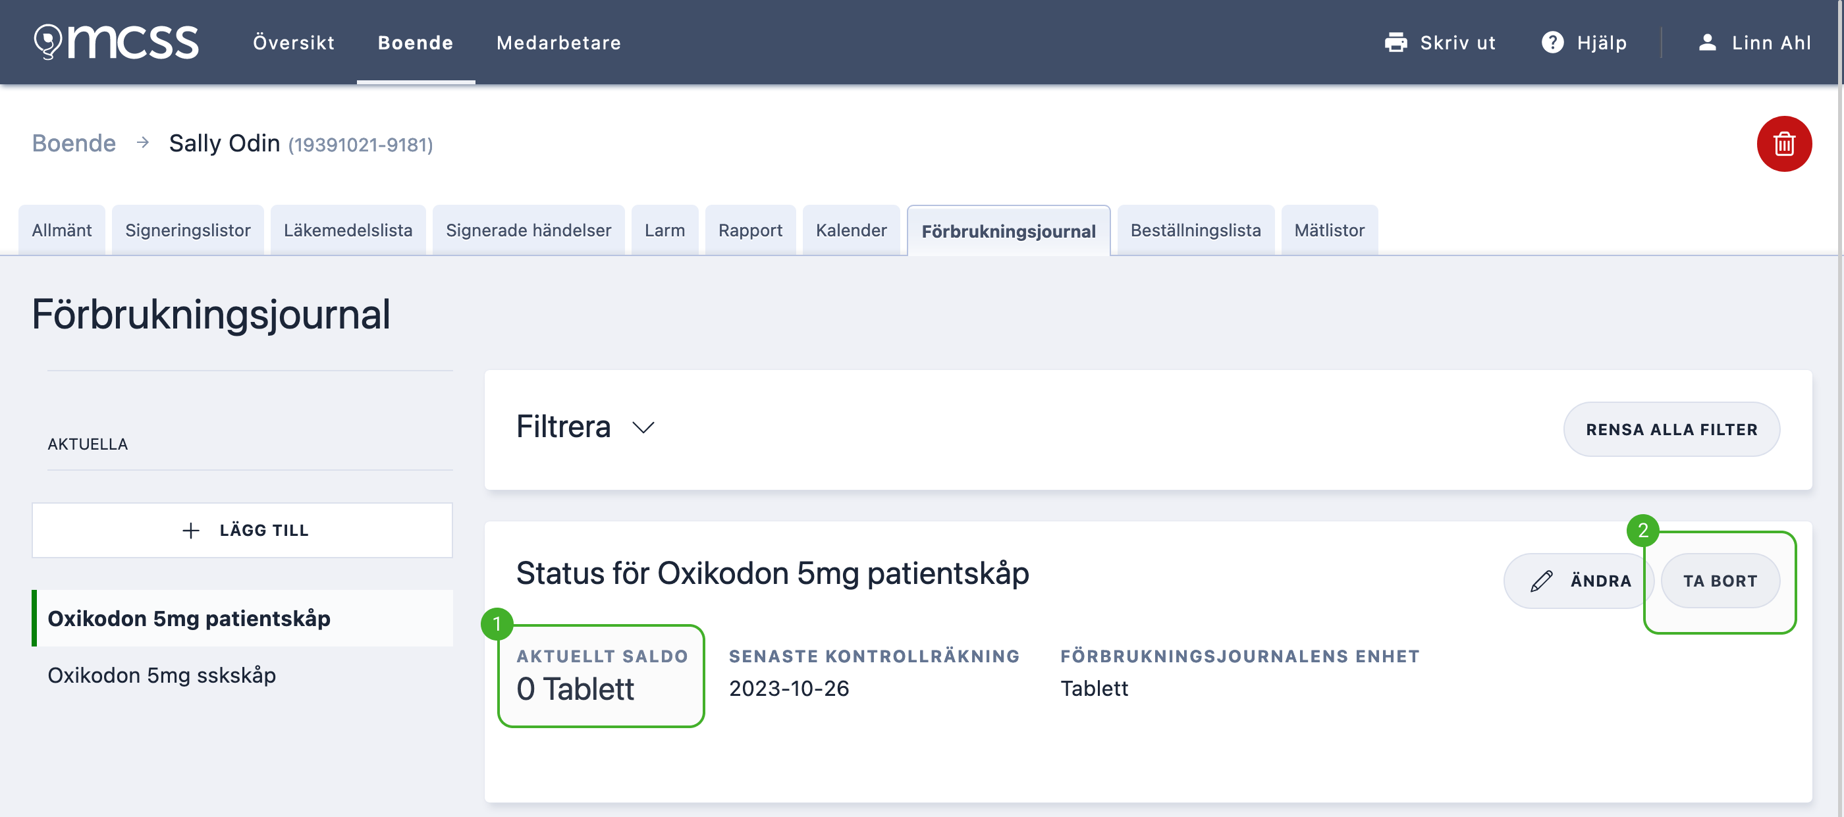1844x817 pixels.
Task: Click the red trash delete button
Action: point(1783,144)
